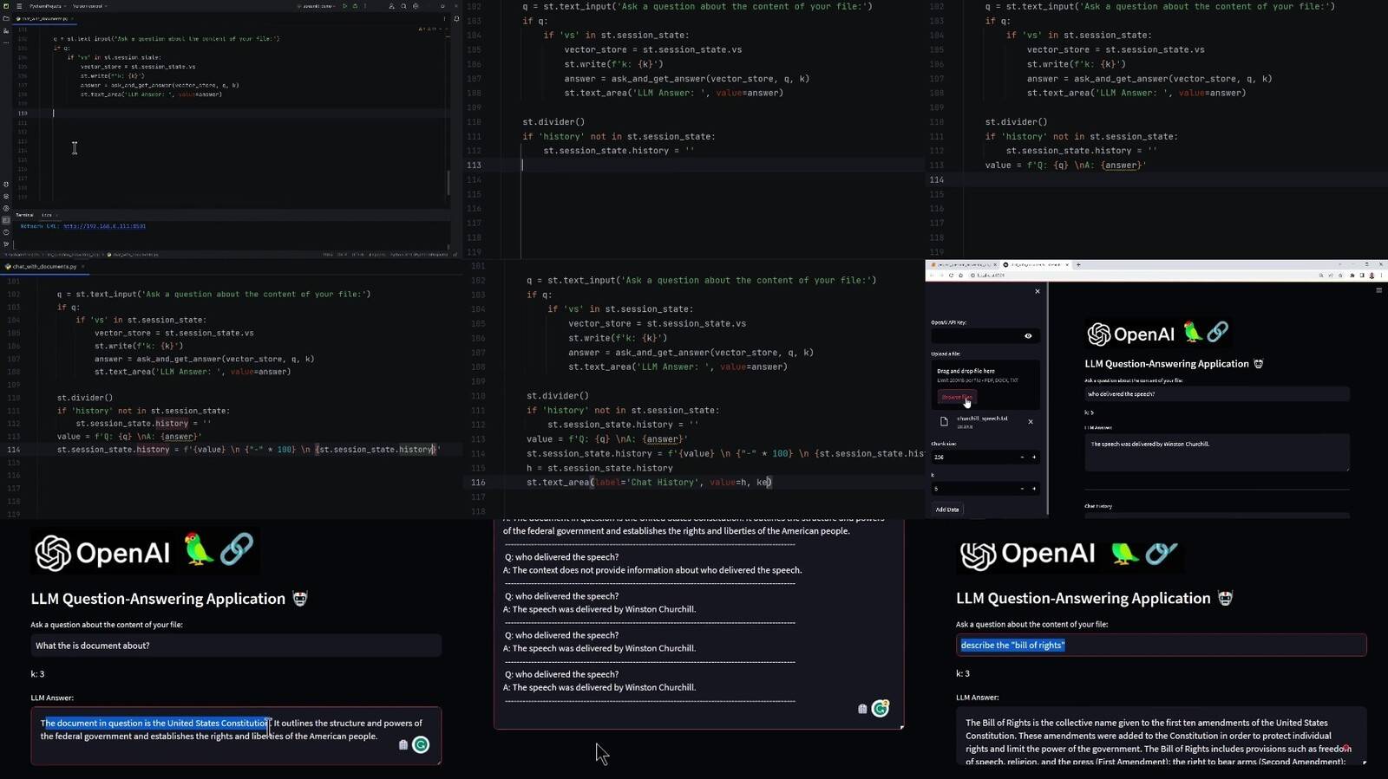The height and width of the screenshot is (779, 1388).
Task: Open Python Packages icon in PyCharm sidebar
Action: [6, 197]
